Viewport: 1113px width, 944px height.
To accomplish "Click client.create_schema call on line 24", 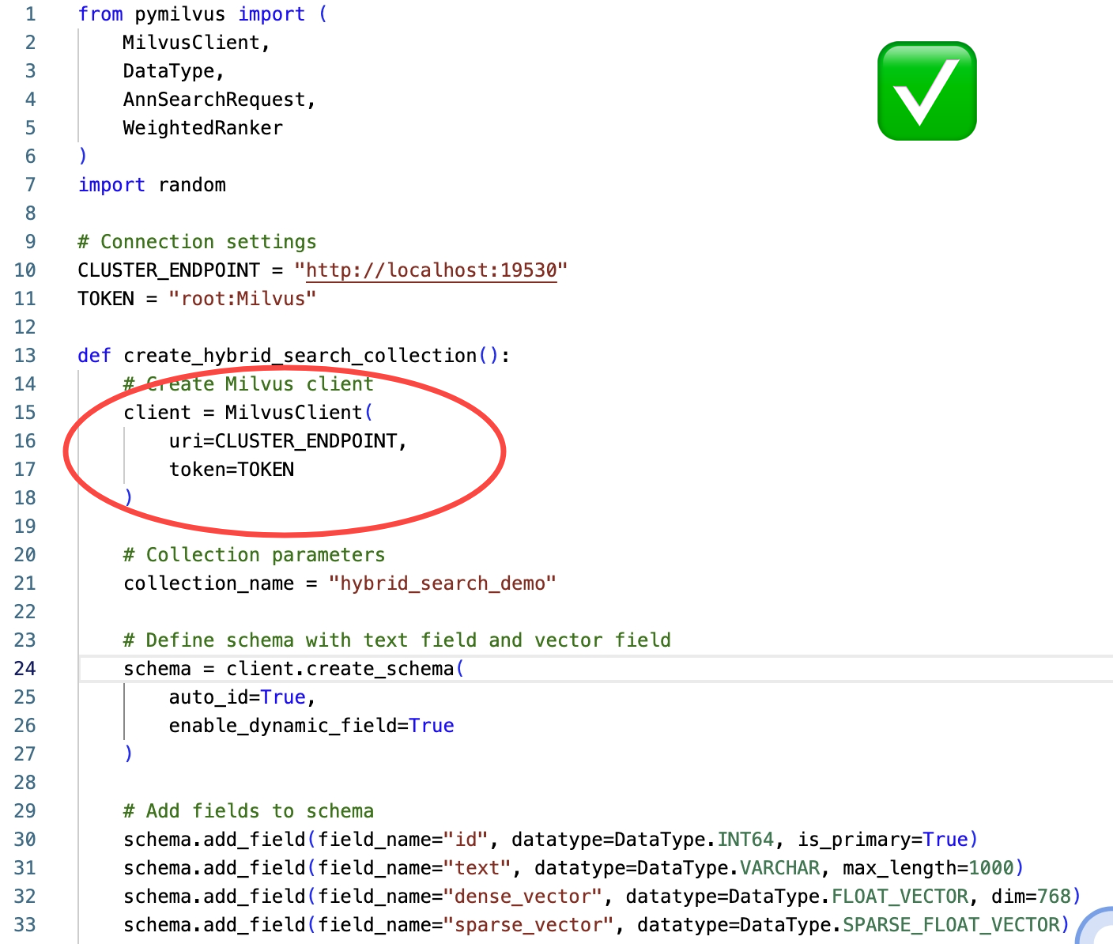I will coord(340,669).
